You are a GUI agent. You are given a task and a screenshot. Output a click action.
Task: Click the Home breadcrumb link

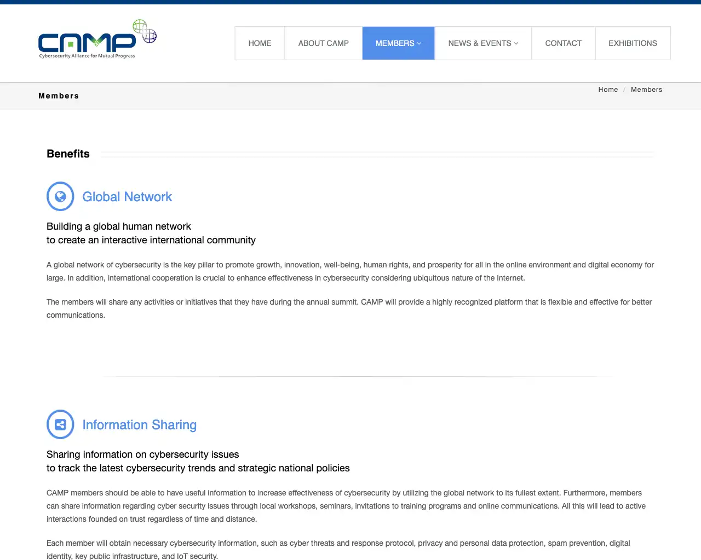point(608,90)
